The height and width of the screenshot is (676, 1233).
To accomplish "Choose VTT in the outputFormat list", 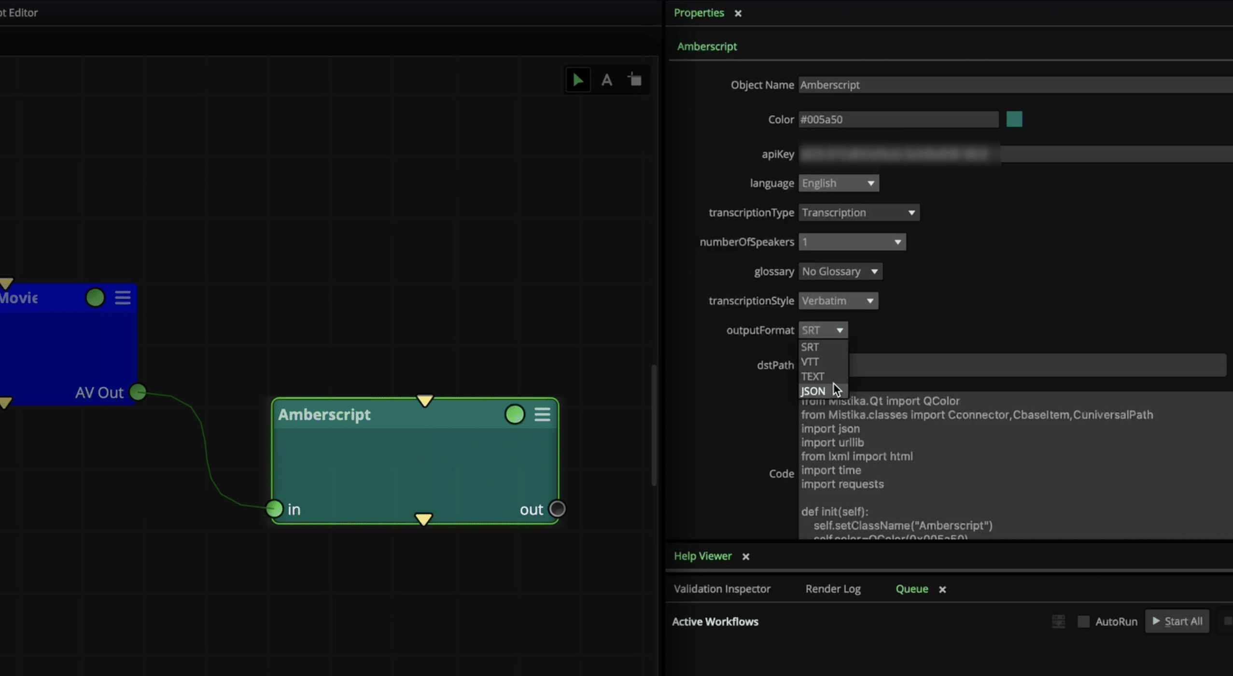I will pyautogui.click(x=823, y=362).
